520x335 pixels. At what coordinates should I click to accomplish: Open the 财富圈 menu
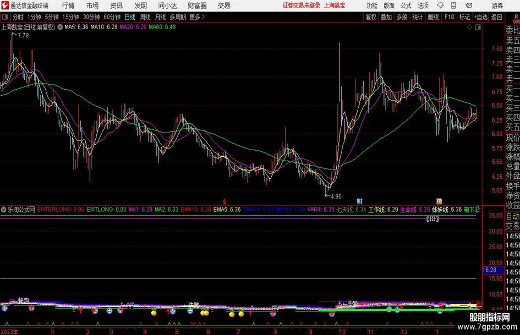coord(197,6)
